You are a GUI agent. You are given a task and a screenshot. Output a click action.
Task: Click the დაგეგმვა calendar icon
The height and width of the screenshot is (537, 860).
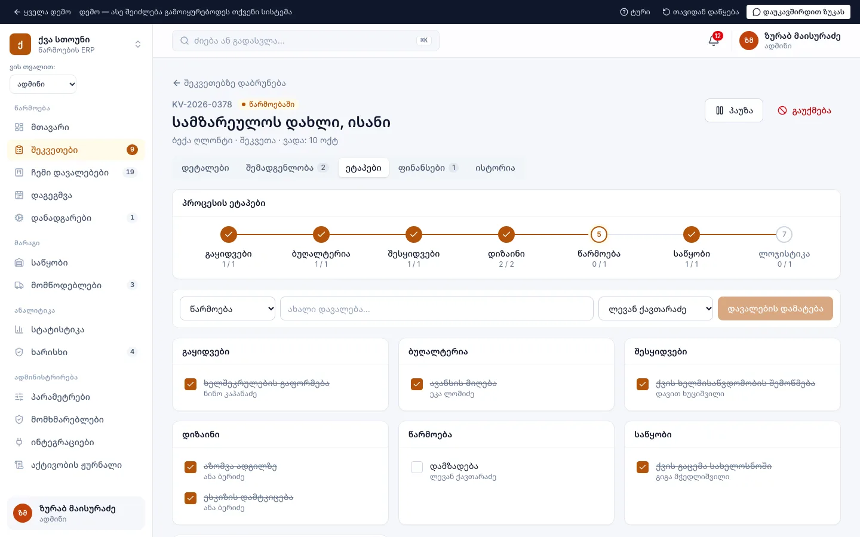coord(19,195)
